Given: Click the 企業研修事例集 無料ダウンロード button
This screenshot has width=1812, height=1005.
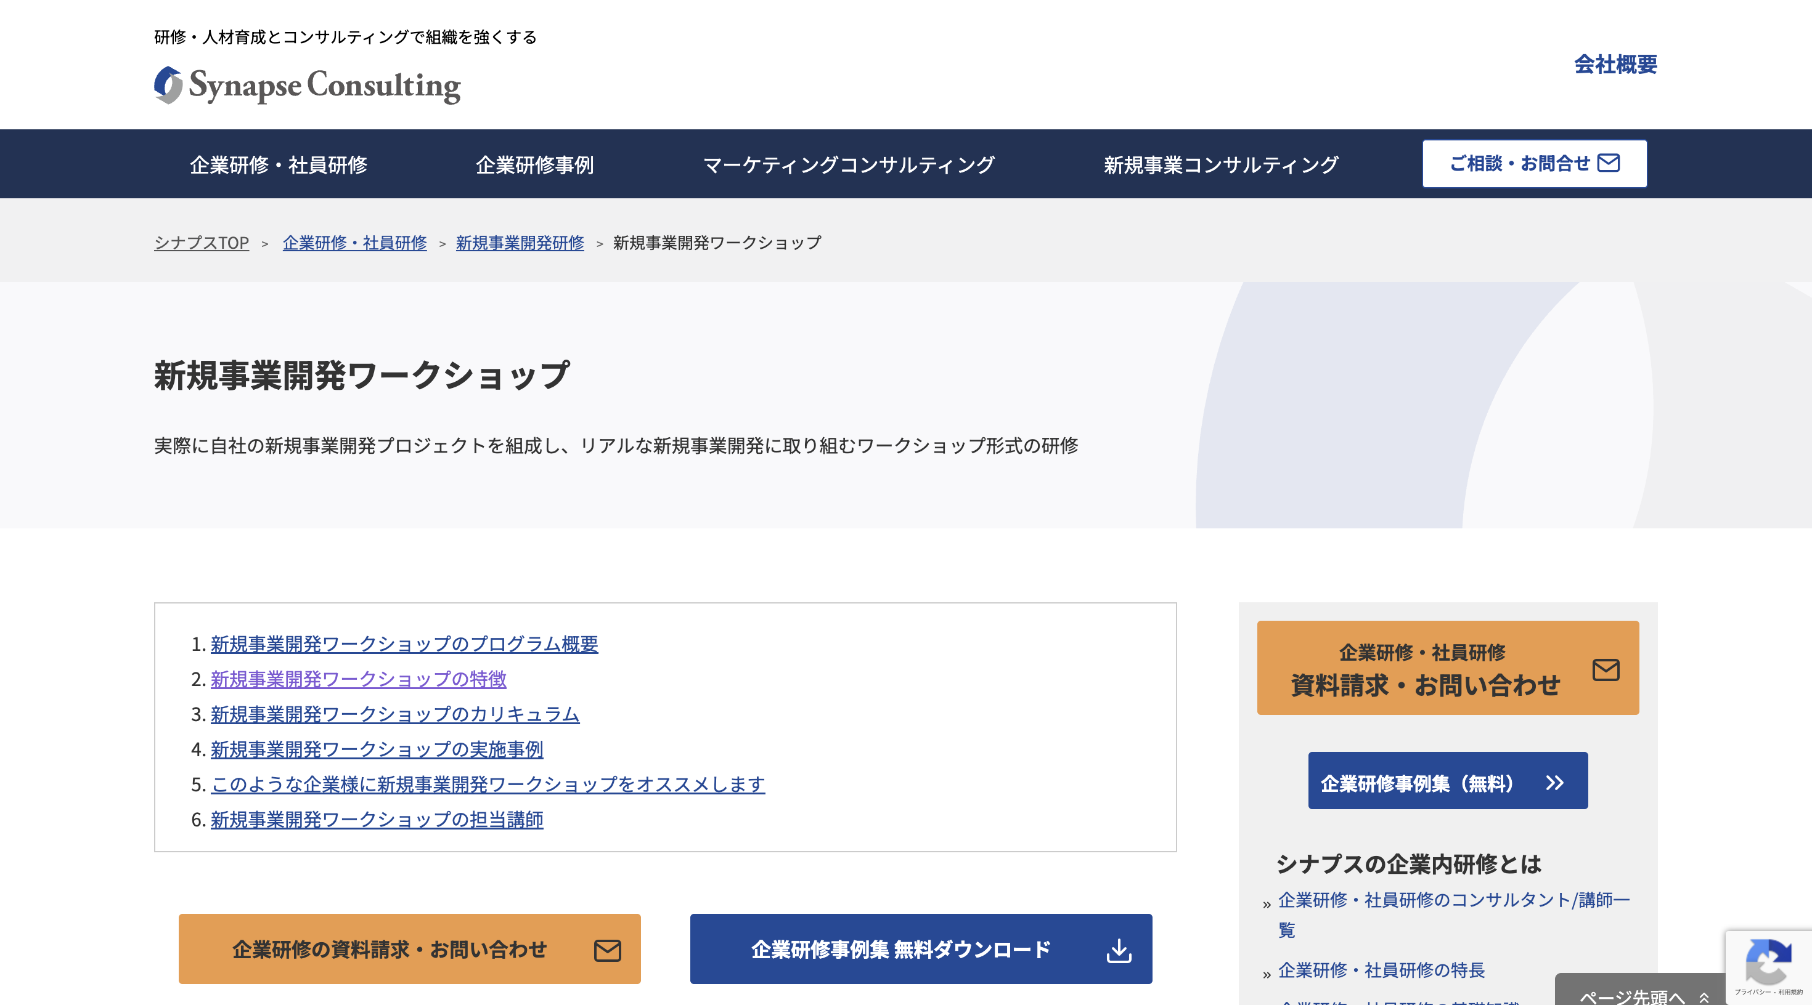Looking at the screenshot, I should [x=921, y=949].
